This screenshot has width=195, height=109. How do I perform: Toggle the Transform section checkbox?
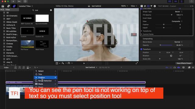(x=141, y=49)
